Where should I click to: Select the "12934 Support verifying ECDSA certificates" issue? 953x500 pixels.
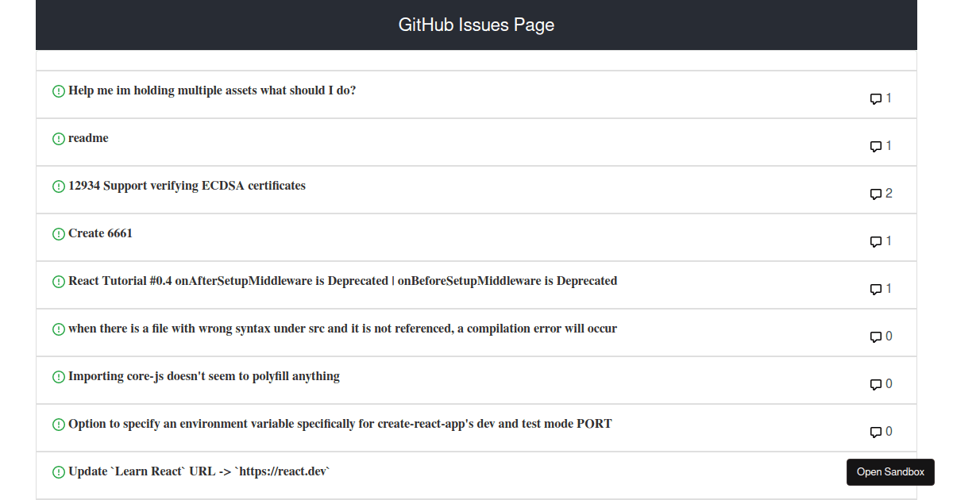tap(187, 186)
